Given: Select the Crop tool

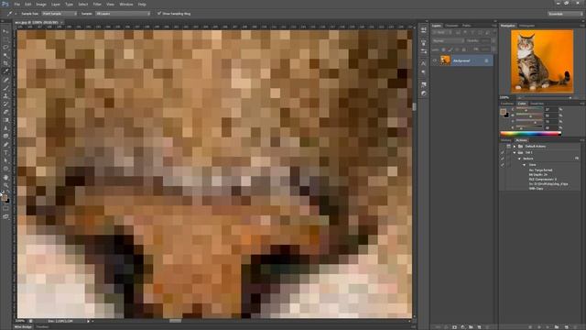Looking at the screenshot, I should coord(5,63).
